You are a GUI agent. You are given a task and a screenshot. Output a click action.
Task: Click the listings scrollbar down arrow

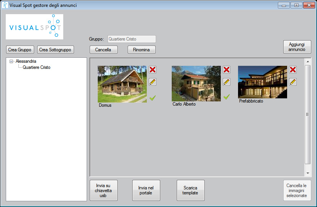[x=308, y=173]
